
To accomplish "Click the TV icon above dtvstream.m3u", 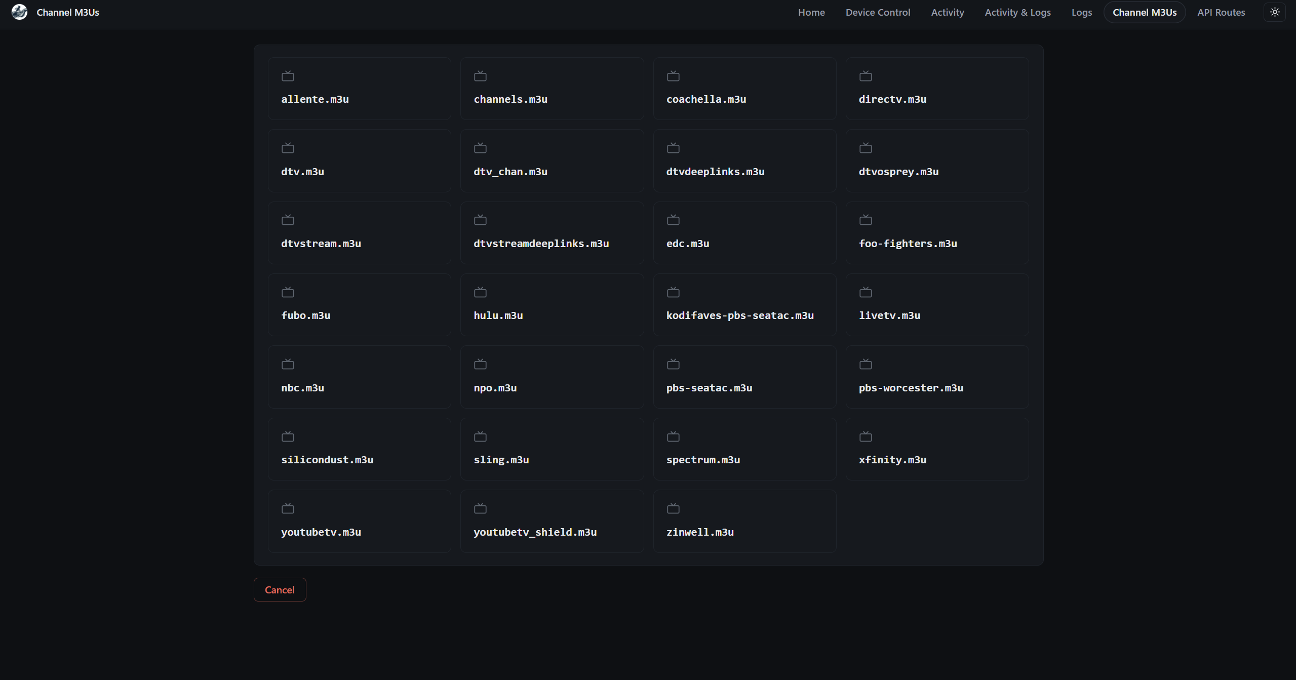I will click(288, 220).
